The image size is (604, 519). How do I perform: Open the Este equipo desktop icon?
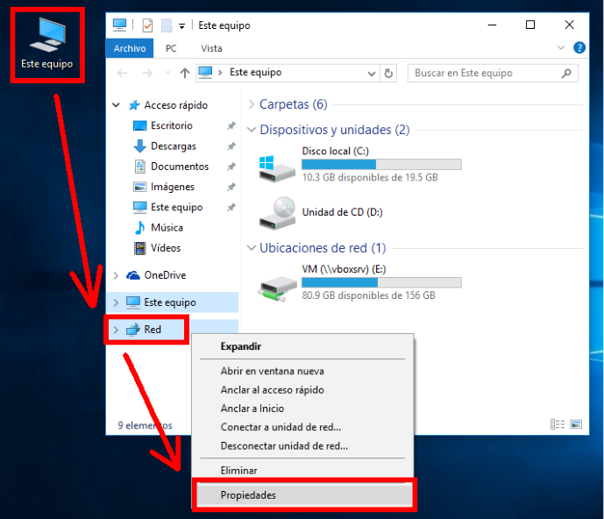(x=47, y=43)
